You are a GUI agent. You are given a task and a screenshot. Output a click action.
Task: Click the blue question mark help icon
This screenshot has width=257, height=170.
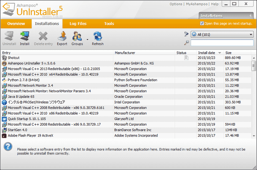click(x=8, y=146)
